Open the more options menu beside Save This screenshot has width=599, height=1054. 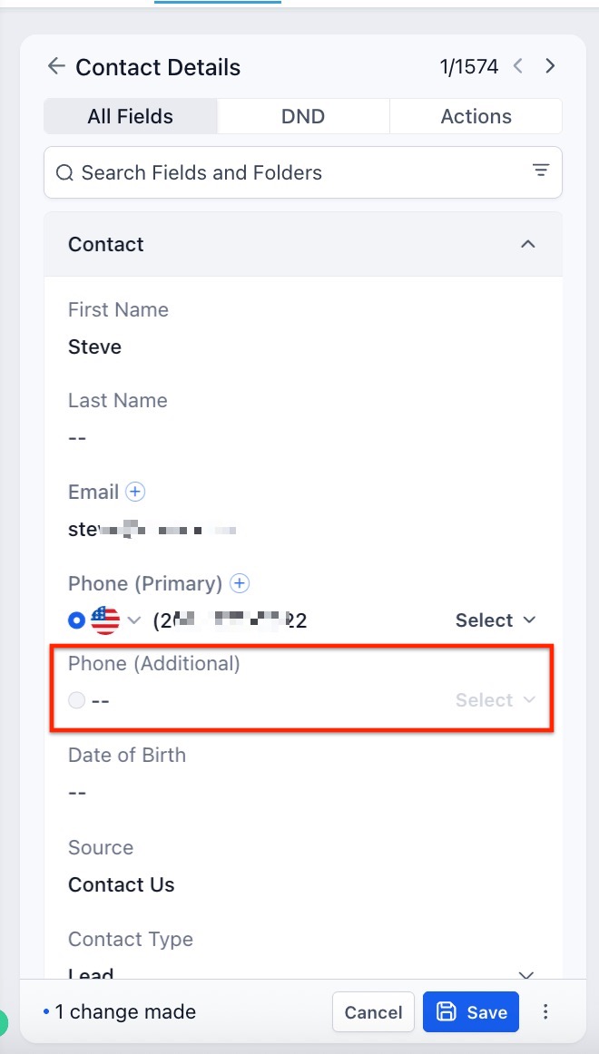tap(545, 1011)
